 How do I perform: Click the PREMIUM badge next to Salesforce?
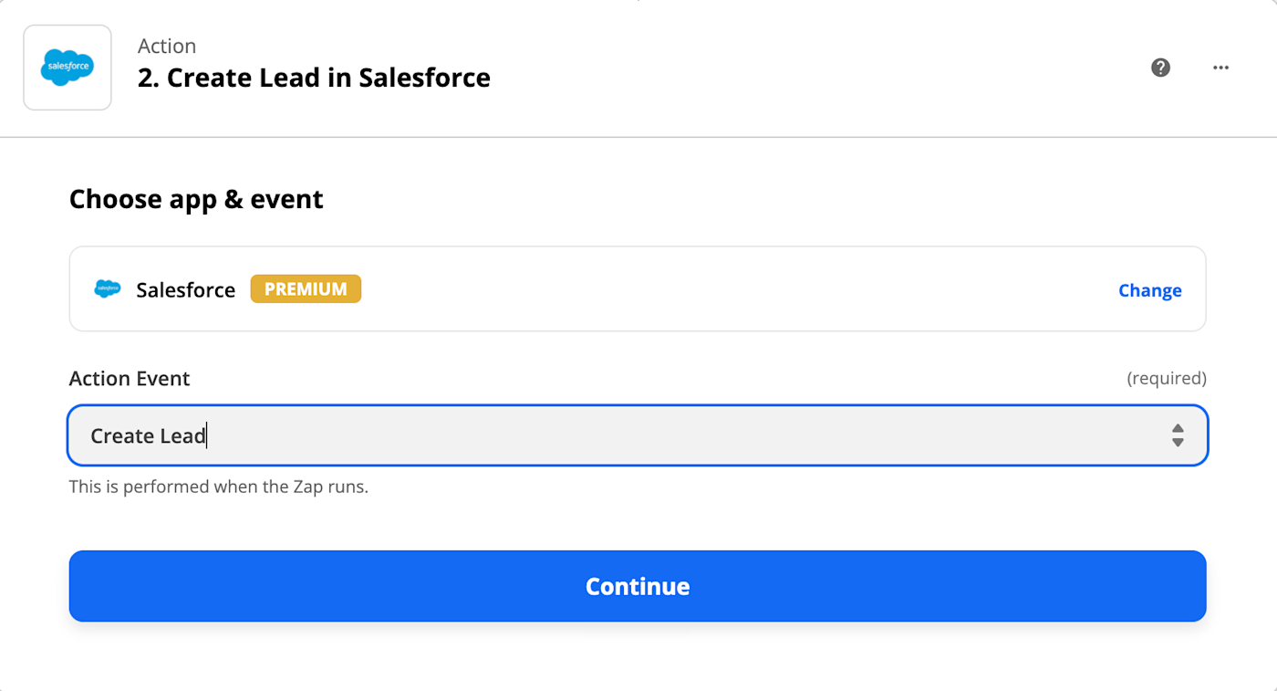tap(306, 289)
